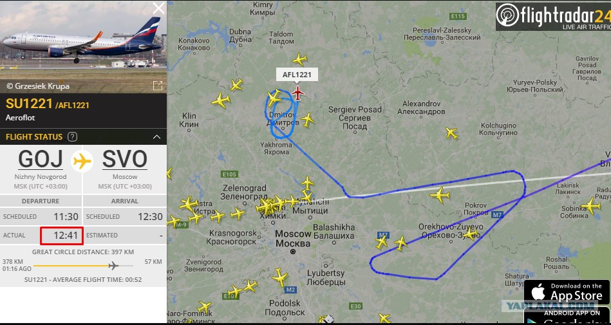Click the AFL1221 map label
The image size is (611, 325).
coord(297,75)
